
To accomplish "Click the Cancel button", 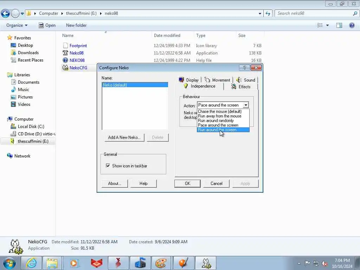I will click(x=216, y=184).
